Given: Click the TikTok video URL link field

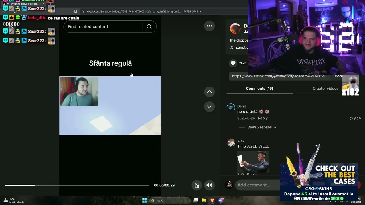Looking at the screenshot, I should [x=280, y=76].
